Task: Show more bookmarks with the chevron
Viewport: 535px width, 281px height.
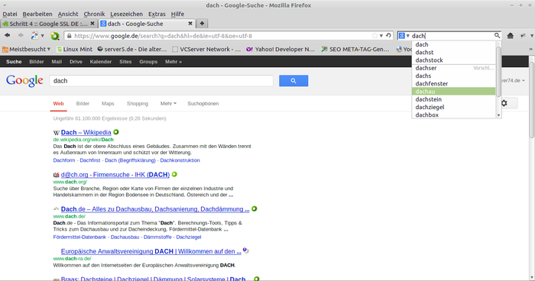Action: pyautogui.click(x=530, y=49)
